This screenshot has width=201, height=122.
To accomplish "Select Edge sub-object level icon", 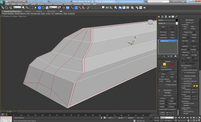I will pyautogui.click(x=165, y=64).
